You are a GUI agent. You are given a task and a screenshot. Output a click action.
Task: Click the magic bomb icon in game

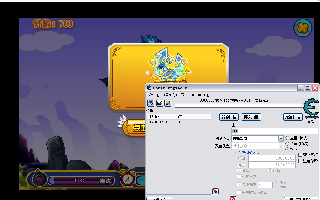[39, 178]
